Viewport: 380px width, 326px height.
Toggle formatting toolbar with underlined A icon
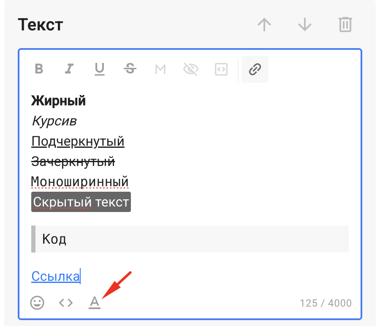[95, 302]
